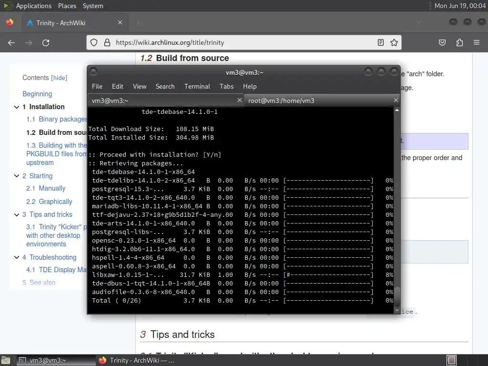Open the terminal File menu
Screen dimensions: 488x366
(97, 87)
